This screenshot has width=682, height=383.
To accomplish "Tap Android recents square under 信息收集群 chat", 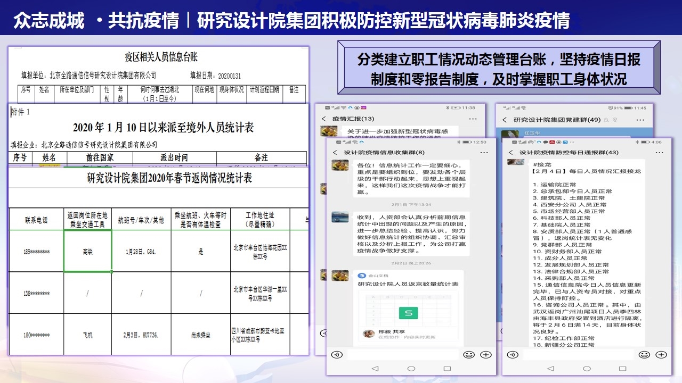I will [446, 368].
